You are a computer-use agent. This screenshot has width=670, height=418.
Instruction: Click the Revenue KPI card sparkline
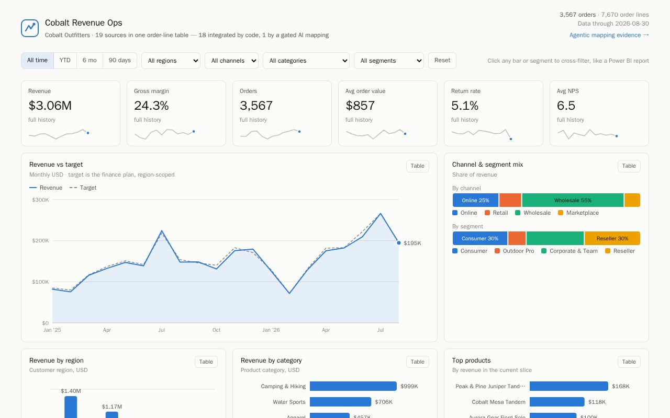coord(59,134)
